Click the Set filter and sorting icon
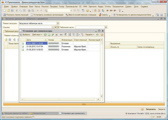Image resolution: width=168 pixels, height=120 pixels. (x=69, y=35)
